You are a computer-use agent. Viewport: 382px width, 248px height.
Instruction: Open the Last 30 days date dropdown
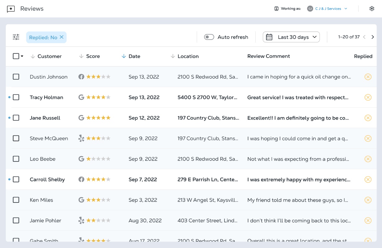[291, 37]
